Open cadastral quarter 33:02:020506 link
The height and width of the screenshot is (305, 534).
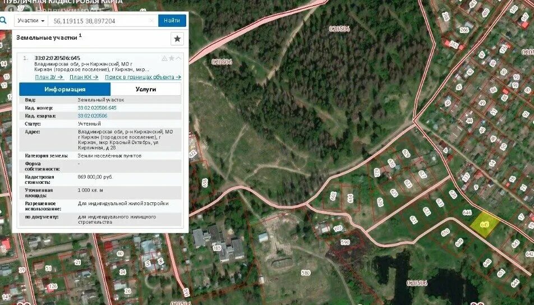pyautogui.click(x=93, y=115)
